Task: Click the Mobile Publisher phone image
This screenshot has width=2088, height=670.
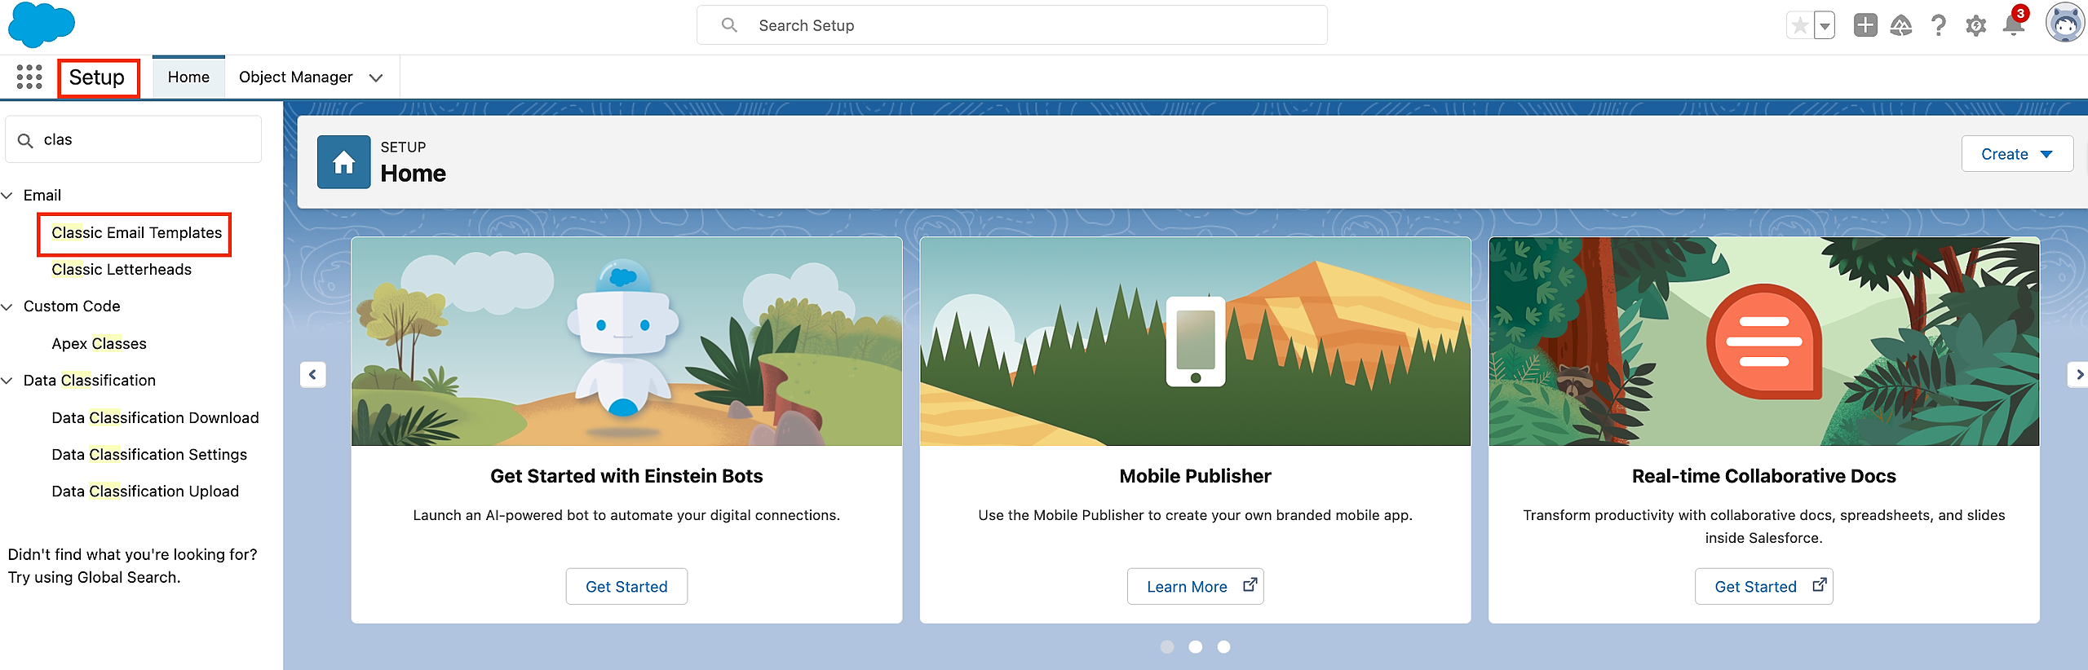Action: click(1196, 342)
